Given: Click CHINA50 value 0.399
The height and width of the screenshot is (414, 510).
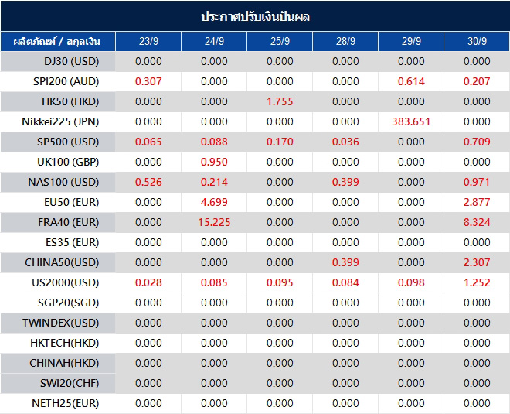Looking at the screenshot, I should [345, 262].
